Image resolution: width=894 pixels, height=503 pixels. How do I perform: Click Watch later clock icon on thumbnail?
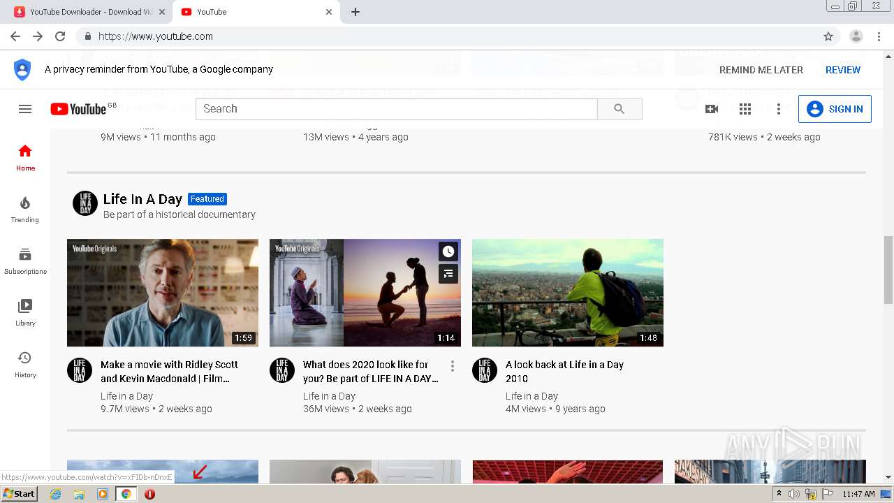pos(448,251)
